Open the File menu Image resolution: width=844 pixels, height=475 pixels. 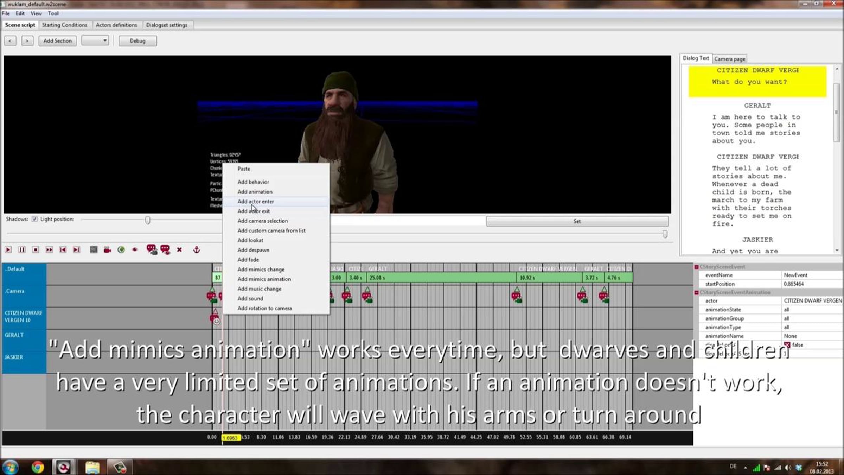point(6,13)
